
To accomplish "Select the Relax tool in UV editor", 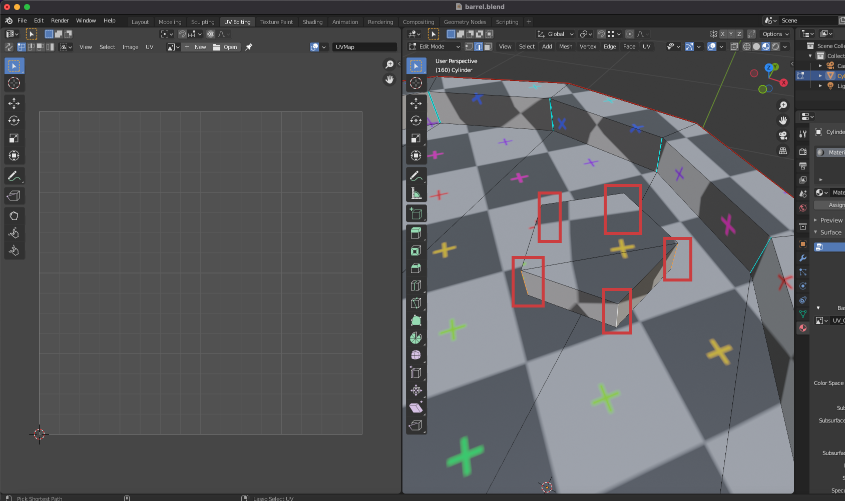I will [14, 233].
